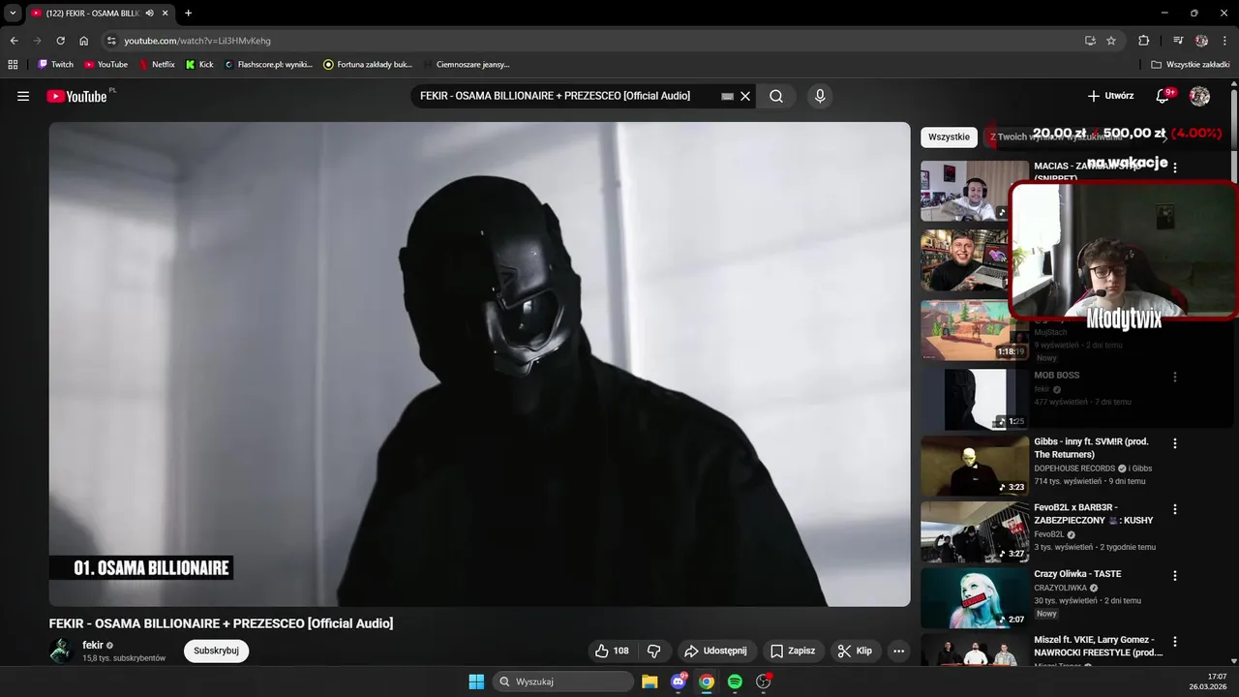Open Crazy Oliwka - TASTE video
This screenshot has height=697, width=1239.
pos(1077,574)
